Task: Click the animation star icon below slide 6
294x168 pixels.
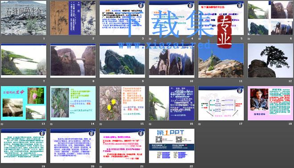Action: click(x=249, y=39)
